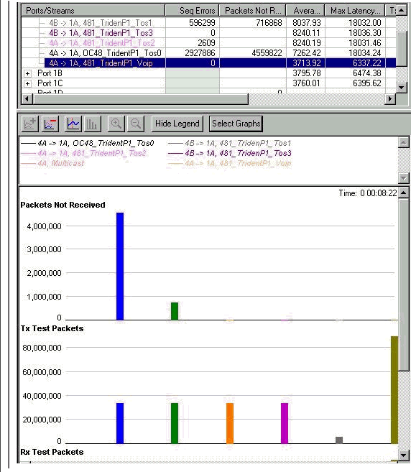Toggle 4A Multicast legend entry
This screenshot has height=472, width=411.
click(x=52, y=164)
